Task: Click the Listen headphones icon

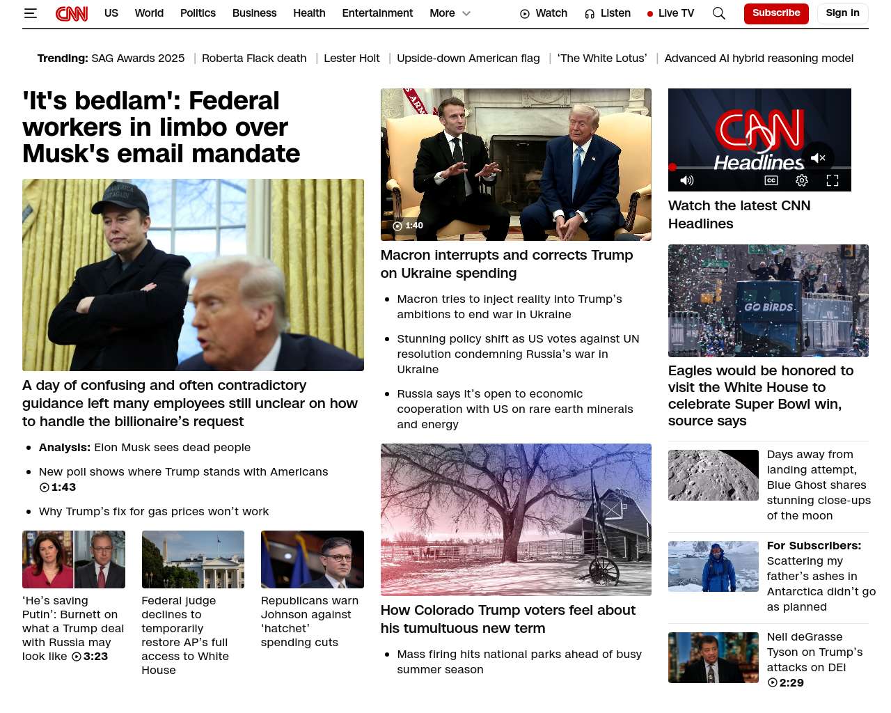Action: pyautogui.click(x=590, y=13)
